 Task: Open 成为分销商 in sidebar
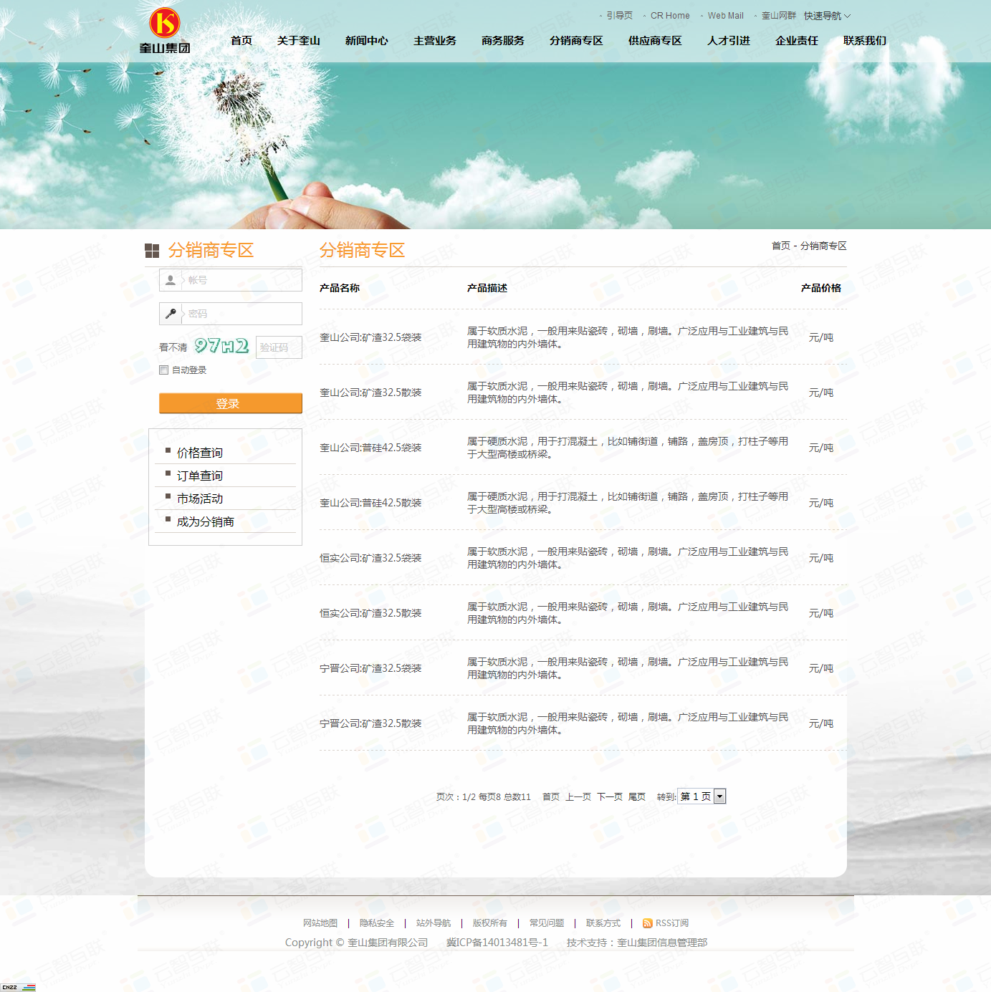pyautogui.click(x=206, y=521)
